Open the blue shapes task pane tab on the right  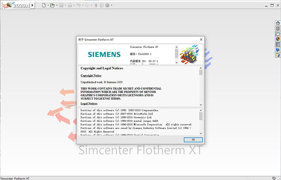(x=278, y=50)
